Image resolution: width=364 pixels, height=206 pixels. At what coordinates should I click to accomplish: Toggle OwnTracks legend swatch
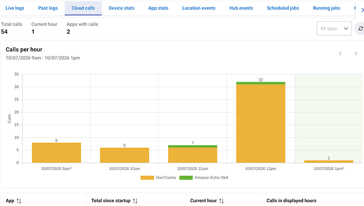[x=147, y=177]
